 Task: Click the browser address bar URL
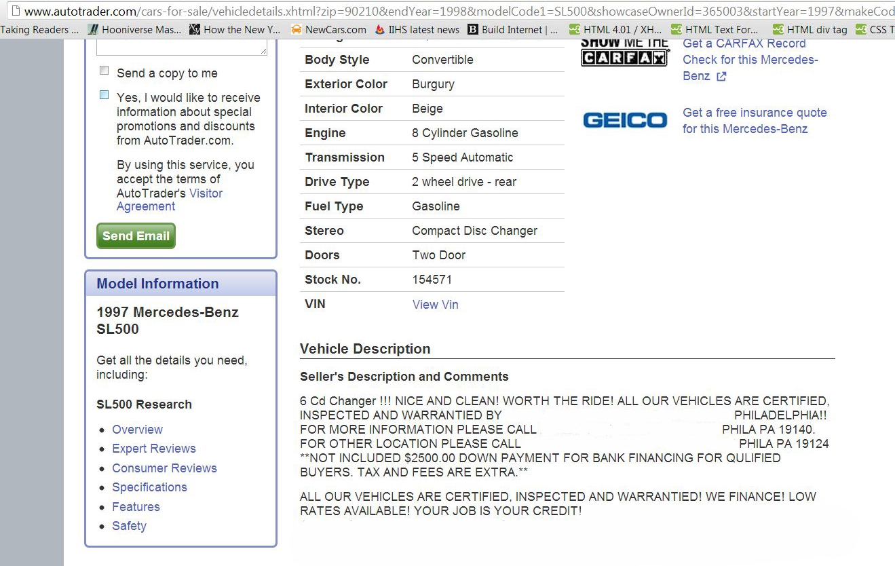(459, 12)
